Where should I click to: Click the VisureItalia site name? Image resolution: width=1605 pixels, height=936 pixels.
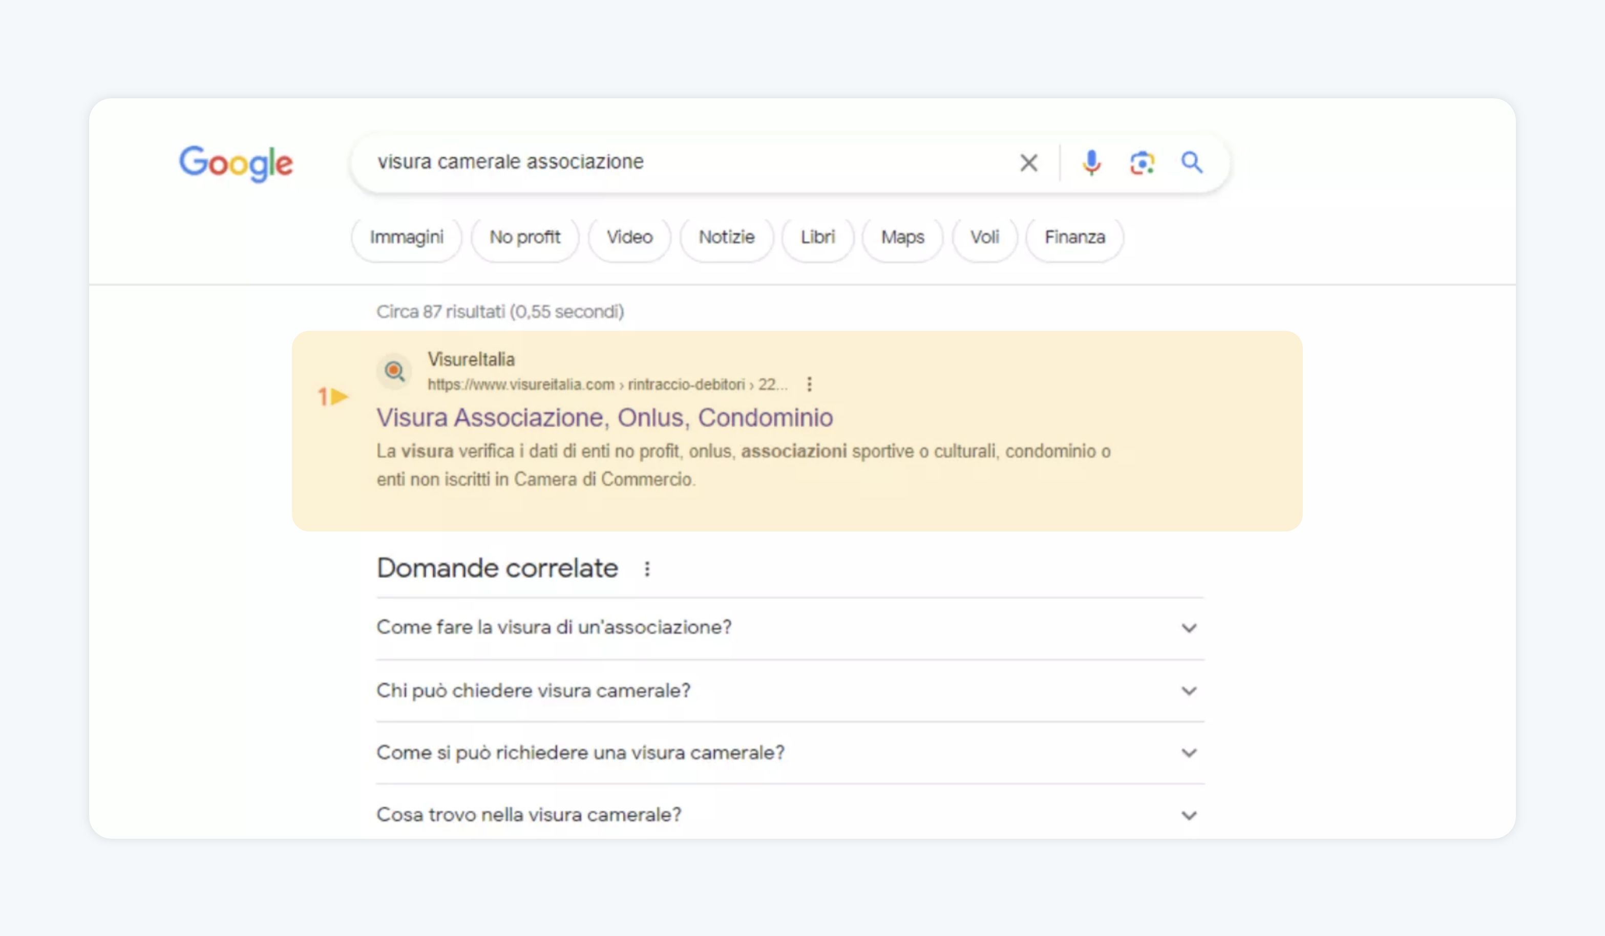point(471,359)
